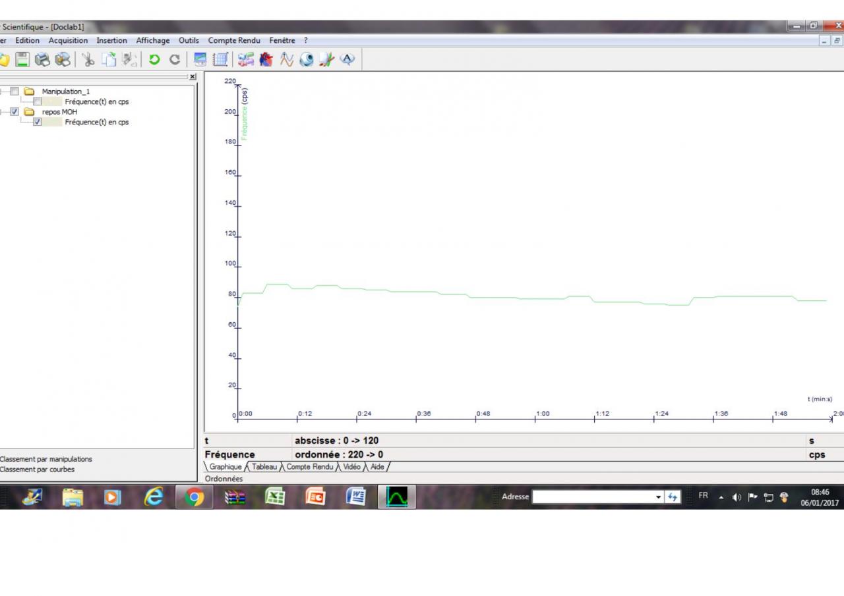Open the Compte Rendu menu
The height and width of the screenshot is (596, 844).
pyautogui.click(x=234, y=41)
